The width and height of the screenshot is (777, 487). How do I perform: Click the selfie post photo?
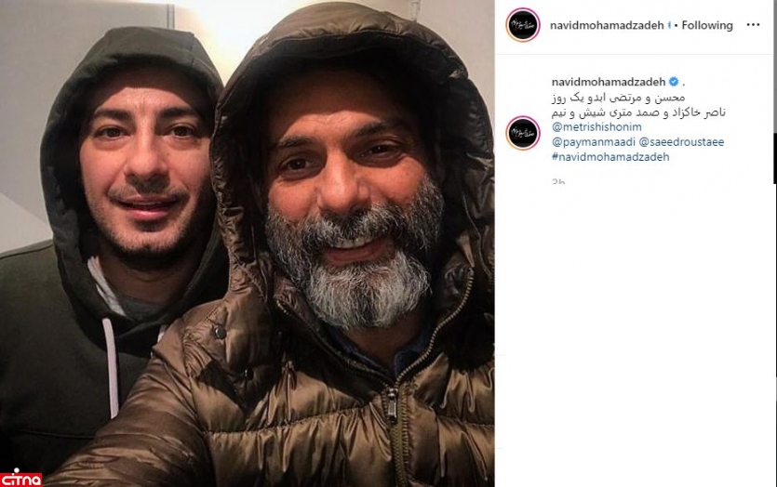tap(247, 243)
